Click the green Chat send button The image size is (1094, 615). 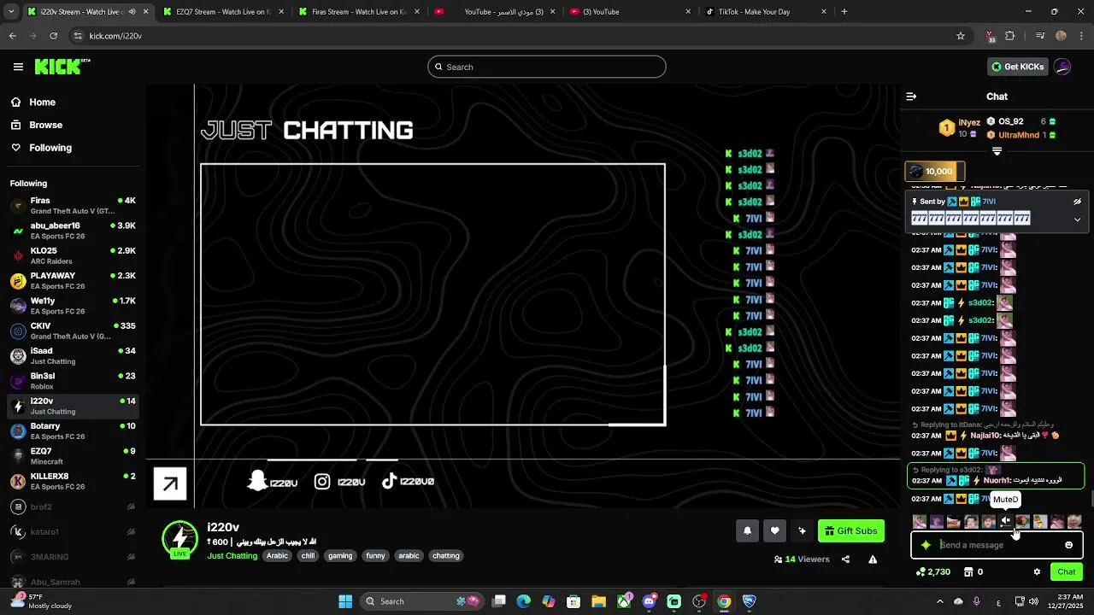pyautogui.click(x=1067, y=571)
